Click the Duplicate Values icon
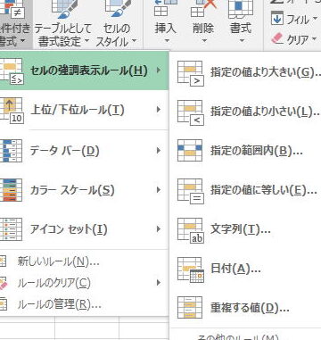The image size is (321, 340). [x=190, y=308]
